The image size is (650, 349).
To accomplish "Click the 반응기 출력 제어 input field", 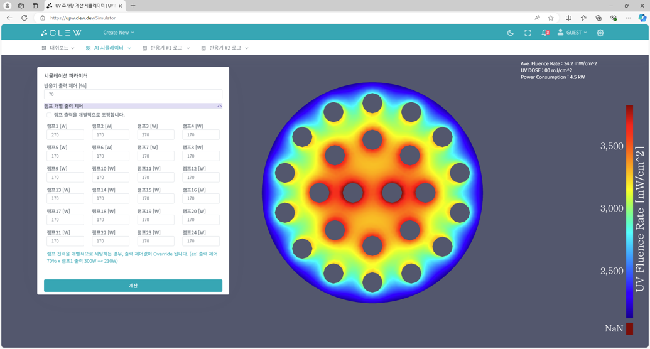I will (x=133, y=94).
